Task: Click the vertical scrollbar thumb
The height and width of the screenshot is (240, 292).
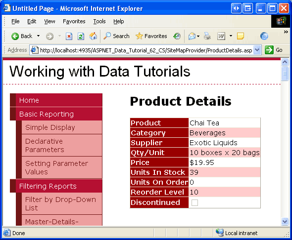Action: 285,74
